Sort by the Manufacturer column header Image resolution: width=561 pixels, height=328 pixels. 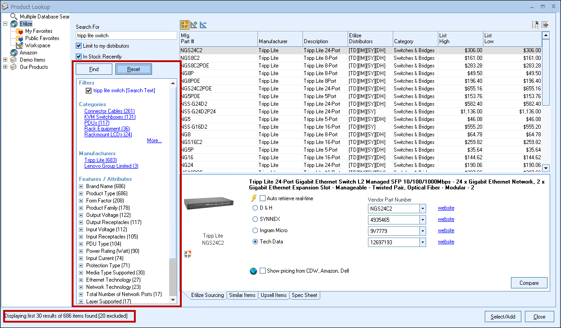280,39
